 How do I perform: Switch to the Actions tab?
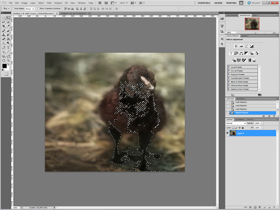(240, 99)
